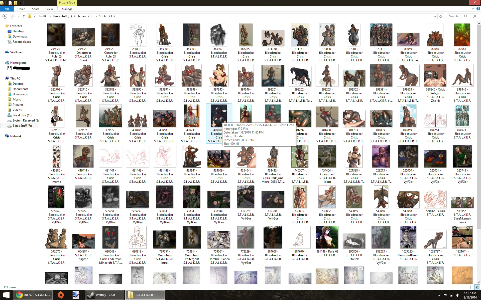Switch to details view layout

[x=471, y=287]
